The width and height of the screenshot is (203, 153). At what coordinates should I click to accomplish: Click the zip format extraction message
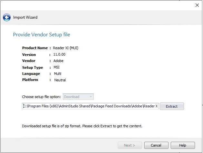tap(82, 126)
